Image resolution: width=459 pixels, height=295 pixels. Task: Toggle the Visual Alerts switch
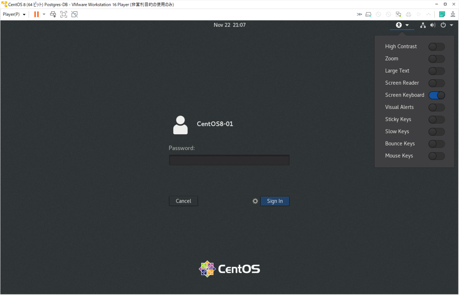click(436, 107)
